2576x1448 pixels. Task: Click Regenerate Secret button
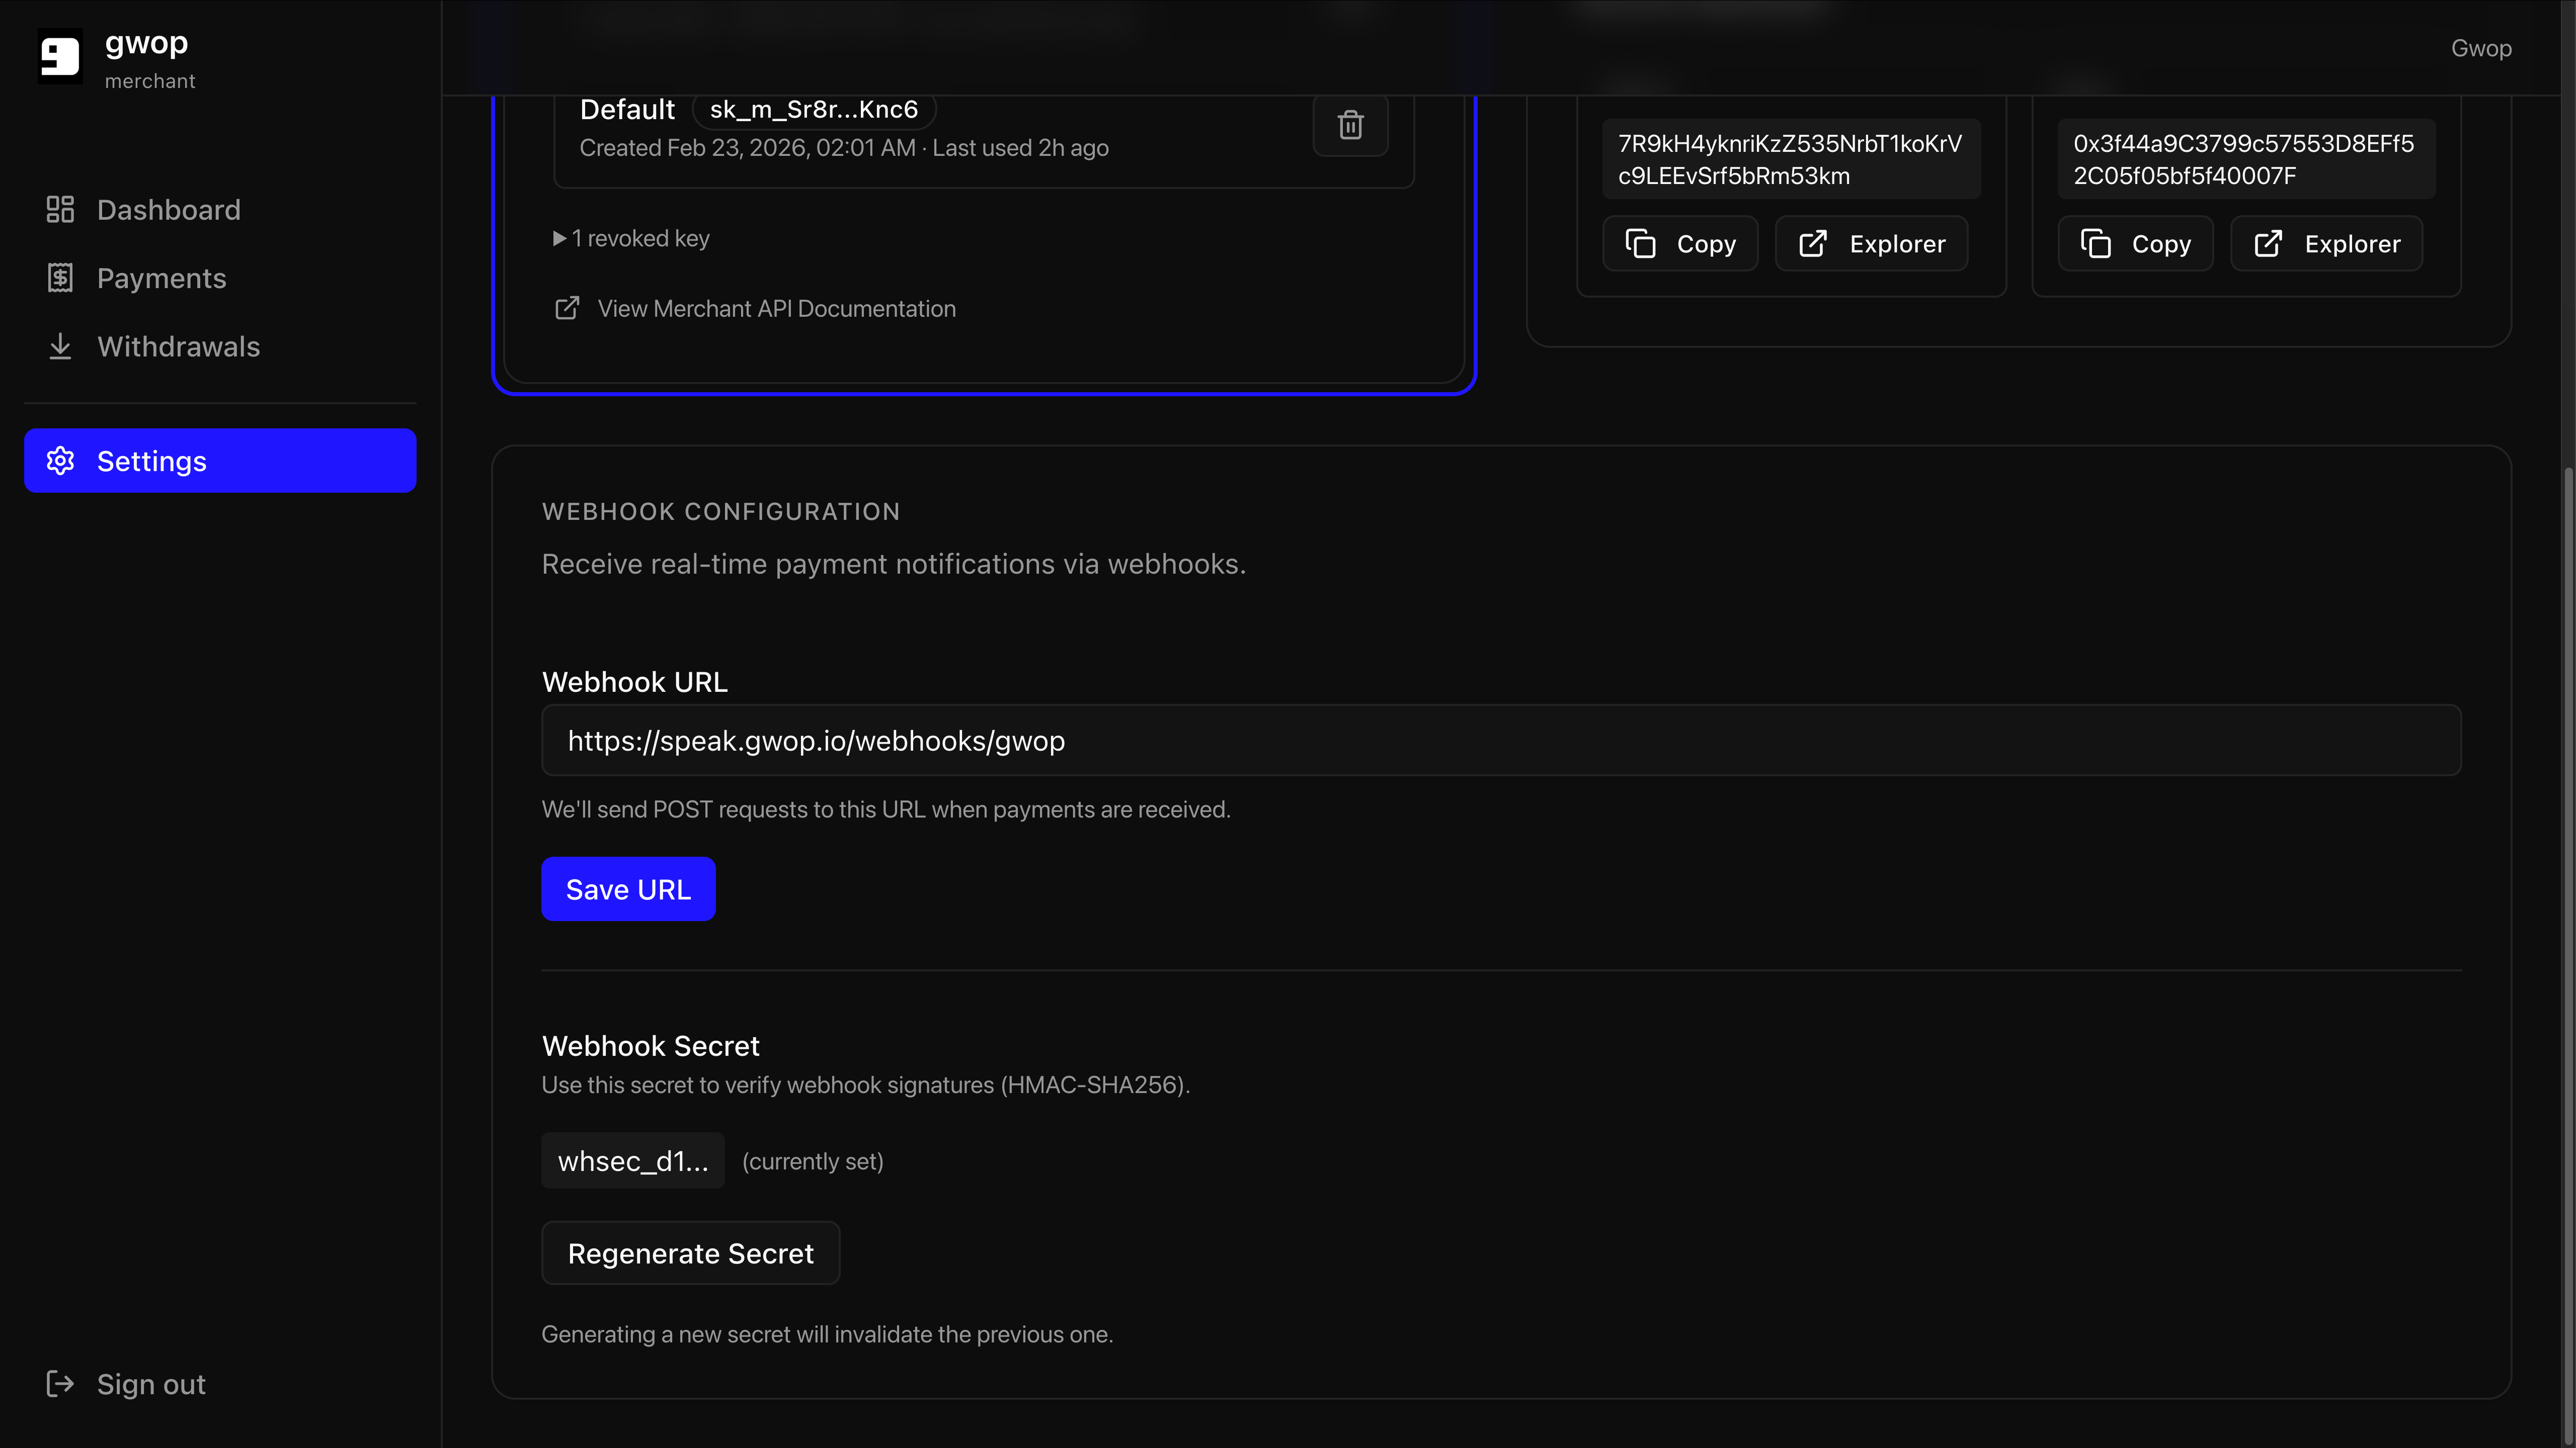click(690, 1253)
